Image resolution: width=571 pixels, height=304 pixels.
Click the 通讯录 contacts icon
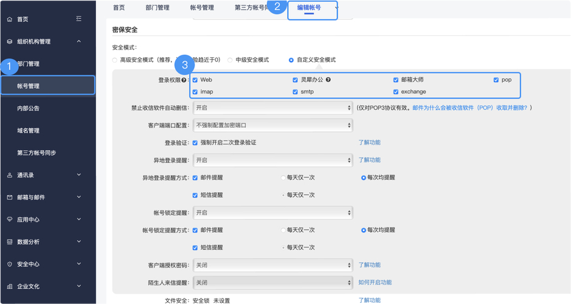coord(10,175)
